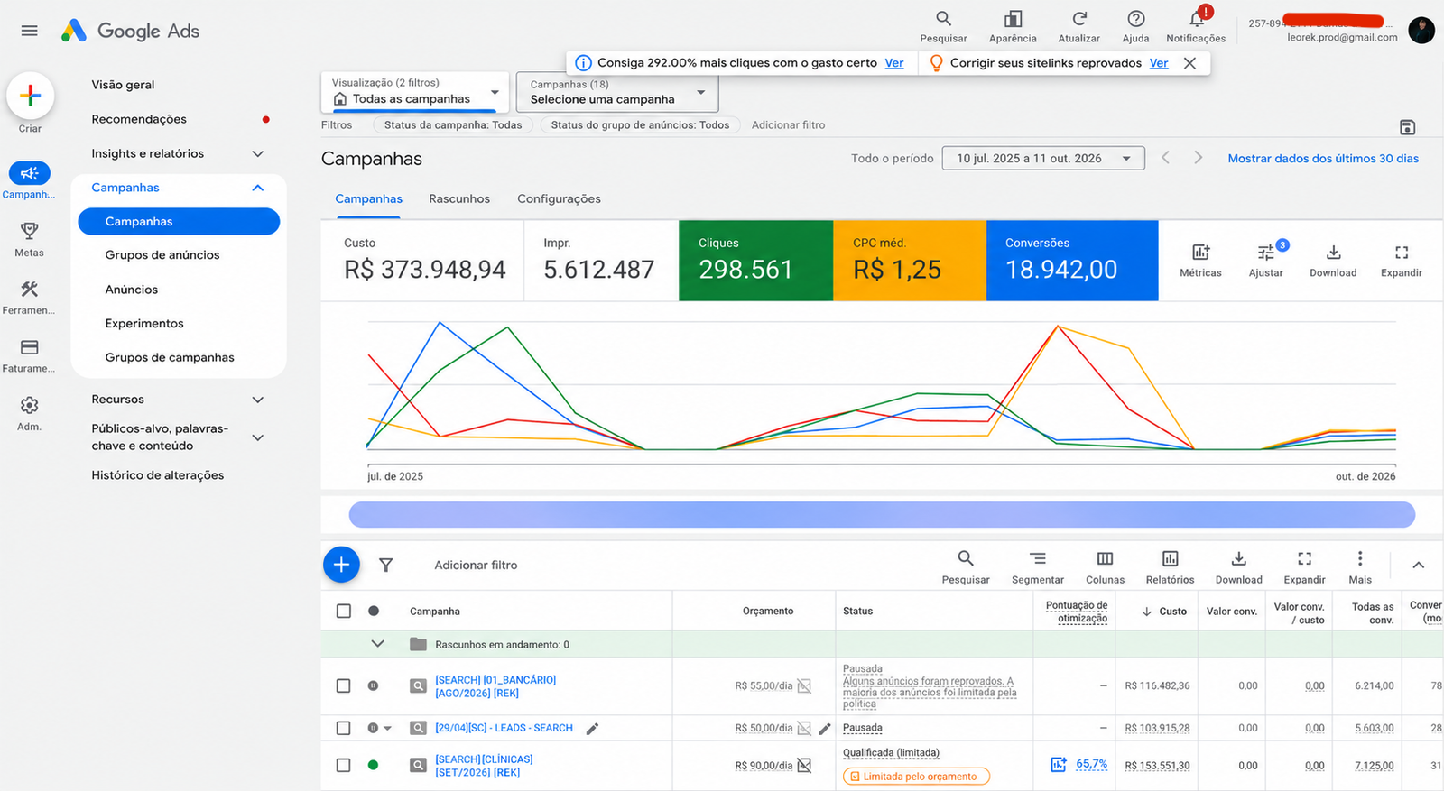Click the chart timeline range bar
Image resolution: width=1444 pixels, height=791 pixels.
[882, 515]
